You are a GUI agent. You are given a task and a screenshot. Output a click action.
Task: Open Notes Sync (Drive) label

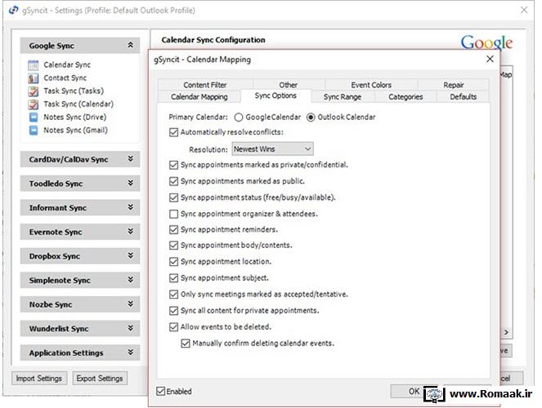75,118
